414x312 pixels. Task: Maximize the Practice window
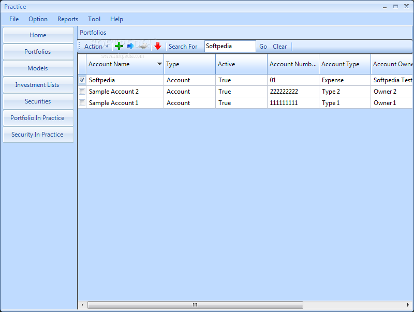(x=395, y=6)
